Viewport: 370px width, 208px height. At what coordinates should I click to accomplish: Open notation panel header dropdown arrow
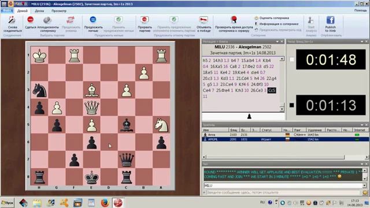pos(277,42)
